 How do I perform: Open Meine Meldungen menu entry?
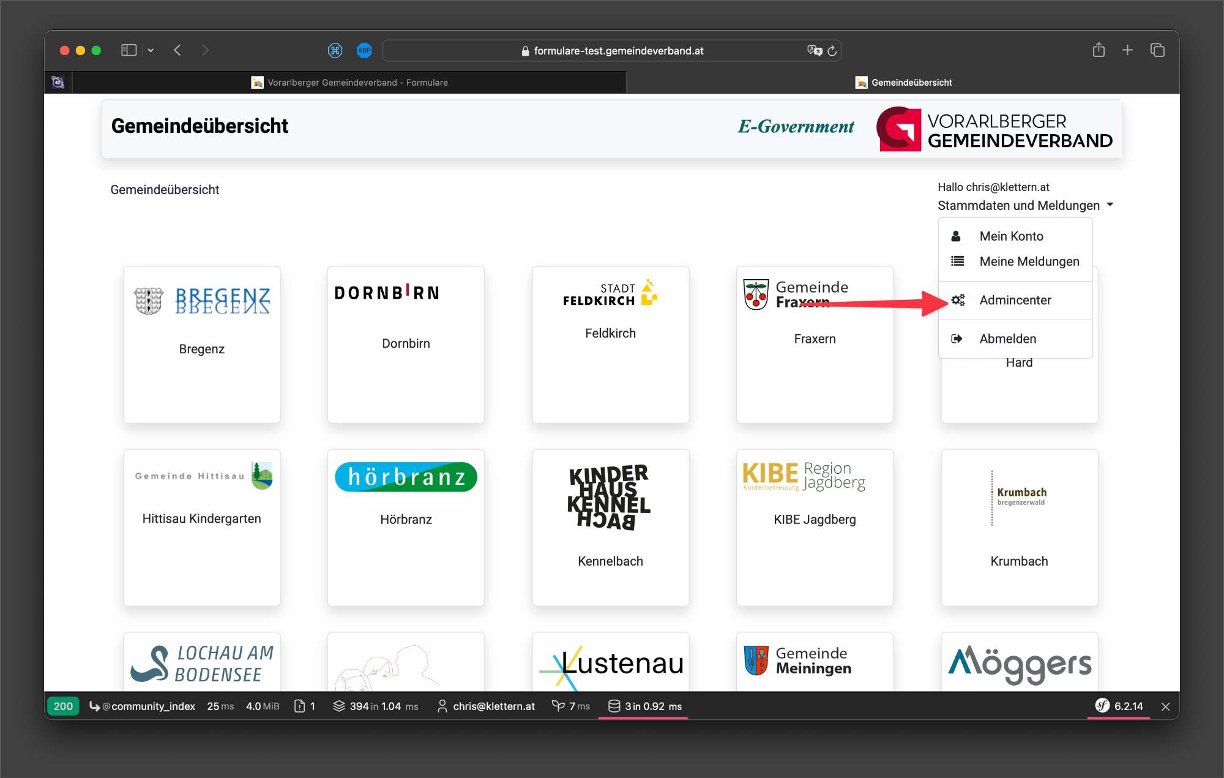(1015, 261)
